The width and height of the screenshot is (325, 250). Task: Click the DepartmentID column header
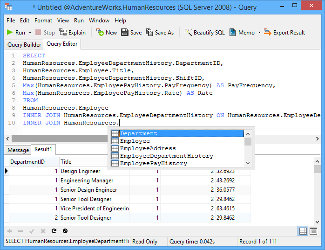click(x=34, y=162)
